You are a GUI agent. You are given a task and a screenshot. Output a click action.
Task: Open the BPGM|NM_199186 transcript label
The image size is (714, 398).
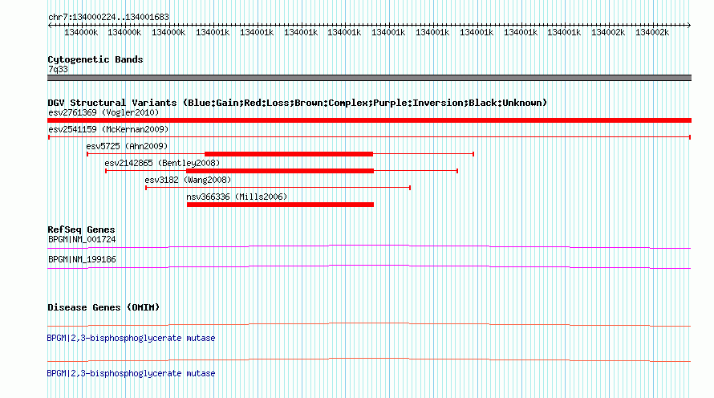click(82, 259)
